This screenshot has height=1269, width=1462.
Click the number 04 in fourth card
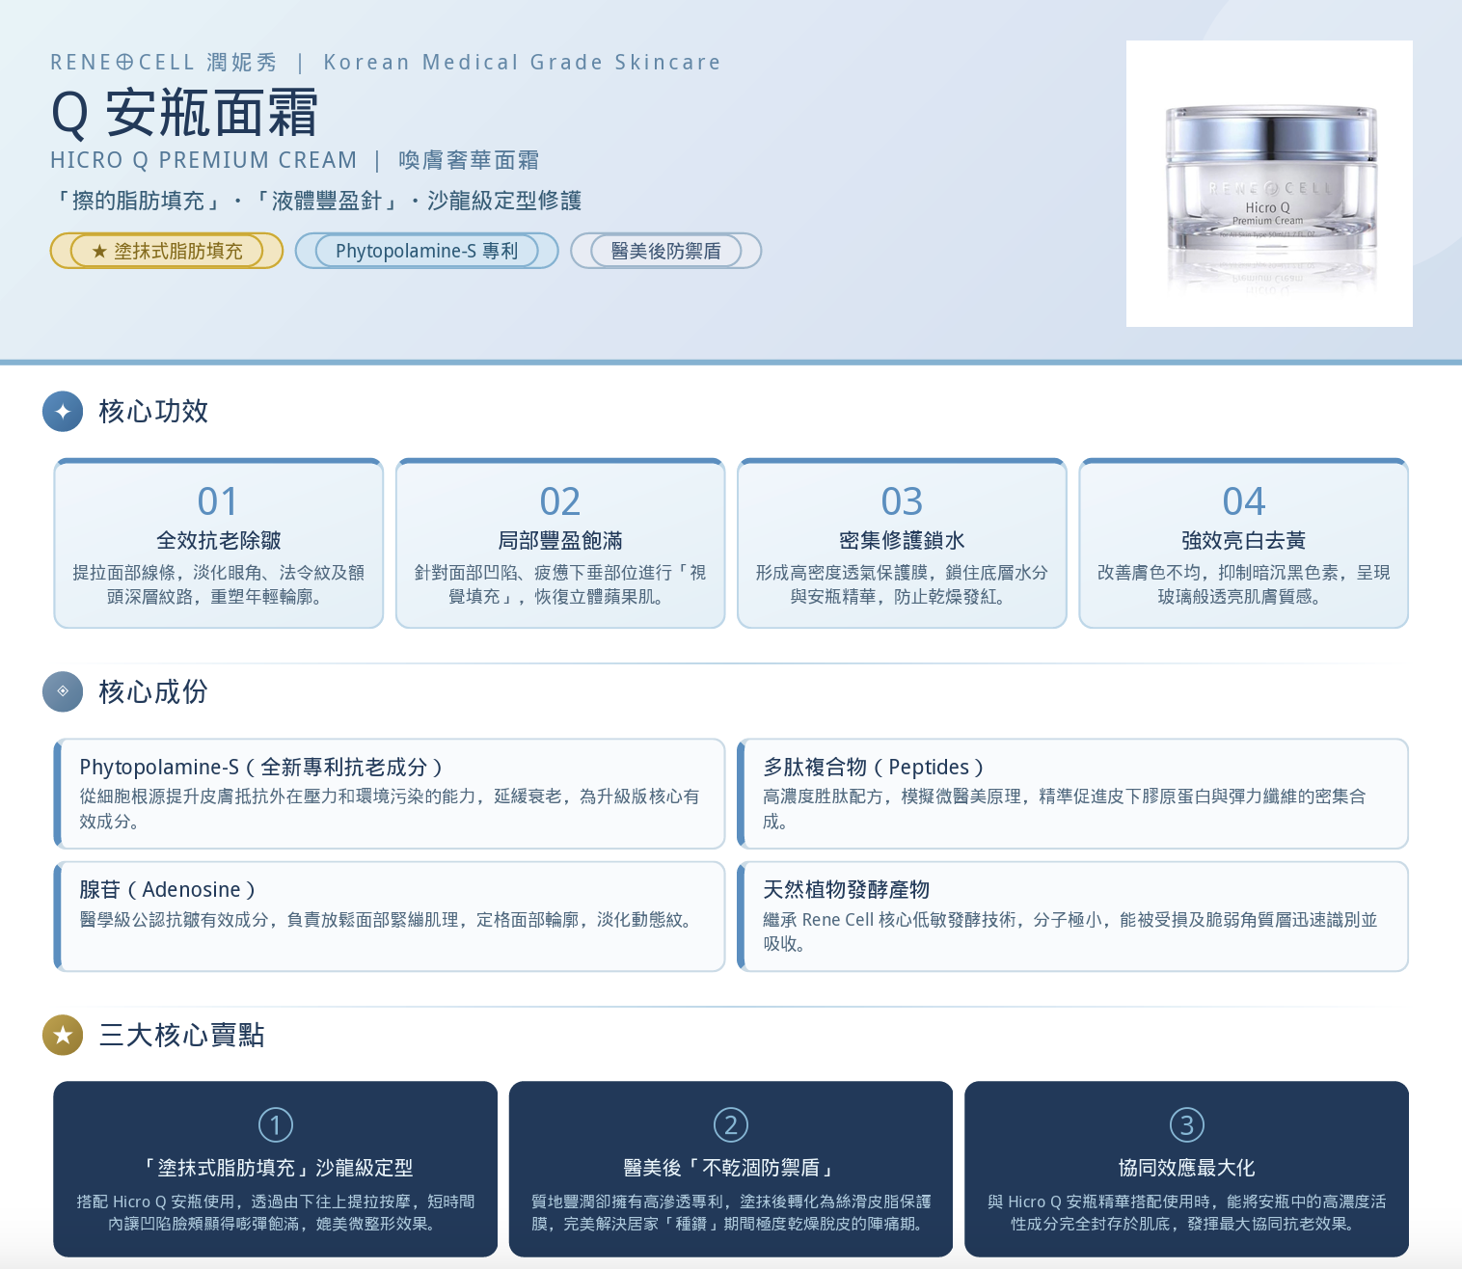point(1244,501)
